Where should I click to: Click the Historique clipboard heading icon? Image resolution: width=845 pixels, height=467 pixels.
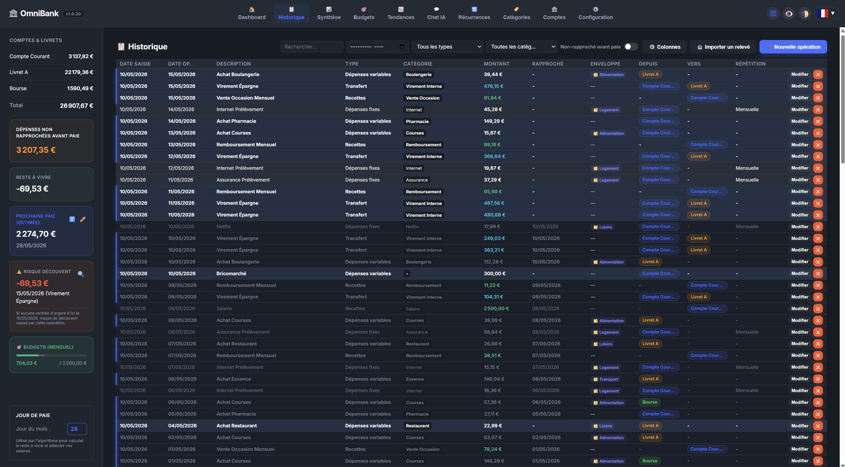(x=121, y=46)
